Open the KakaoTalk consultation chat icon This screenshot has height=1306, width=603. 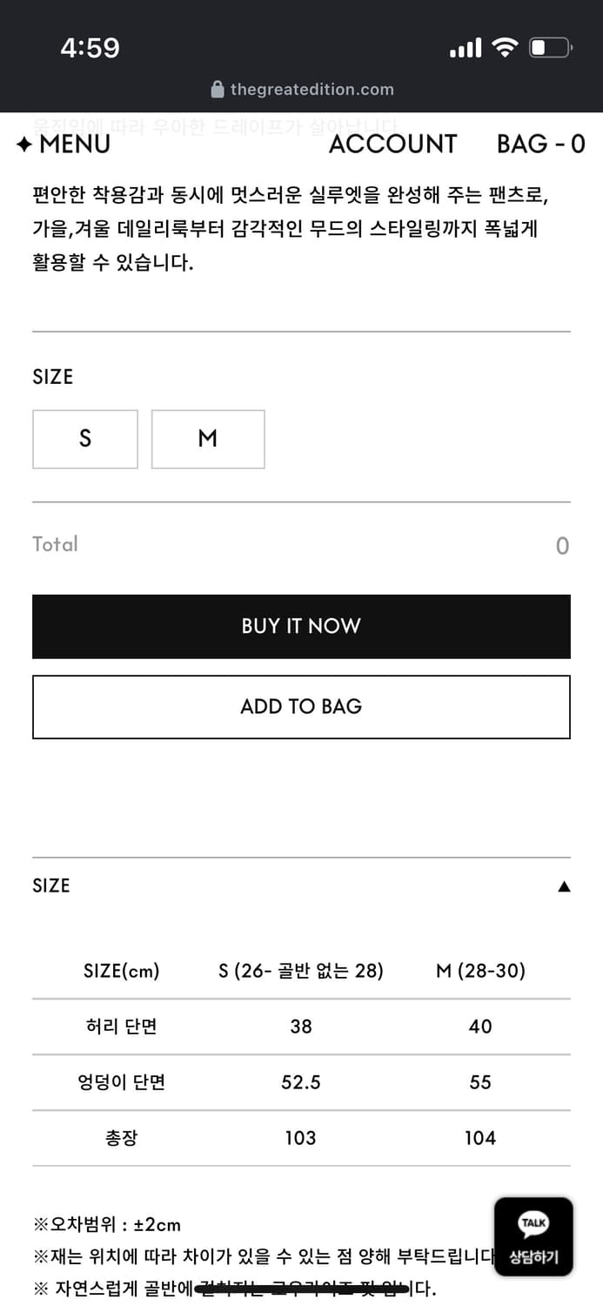[533, 1236]
